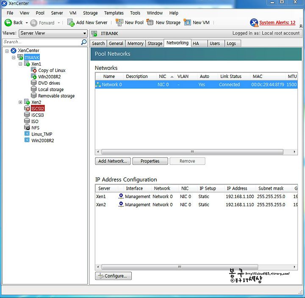Image resolution: width=305 pixels, height=298 pixels.
Task: Click the ISCSI2 broken storage icon
Action: pyautogui.click(x=27, y=108)
